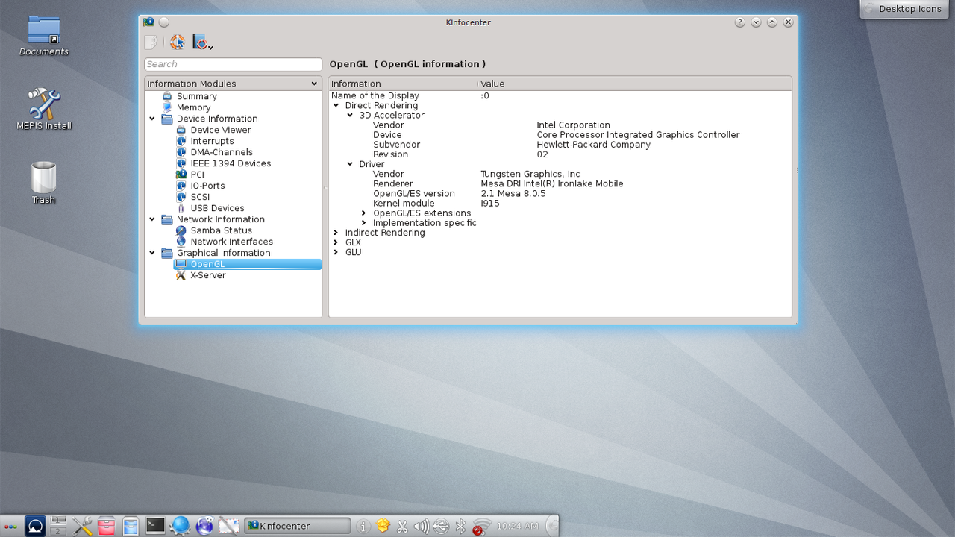The image size is (955, 537).
Task: Select the OpenGL module entry
Action: pos(247,264)
